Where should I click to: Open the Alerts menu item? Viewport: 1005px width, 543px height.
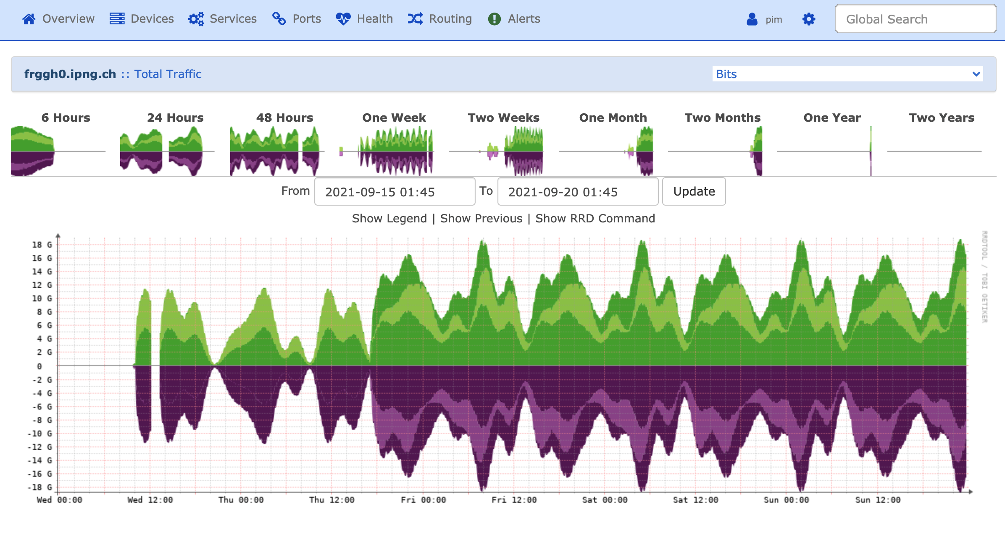point(524,19)
